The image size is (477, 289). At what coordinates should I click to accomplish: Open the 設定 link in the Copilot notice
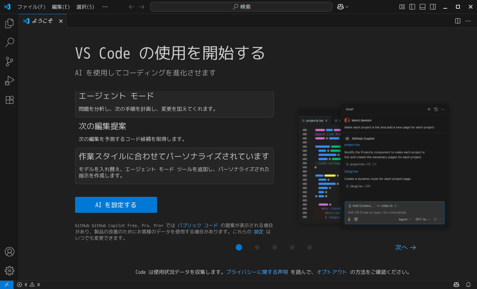258,232
